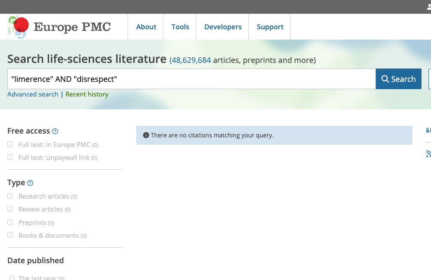Image resolution: width=431 pixels, height=280 pixels.
Task: Check Books & documents filter
Action: (10, 235)
